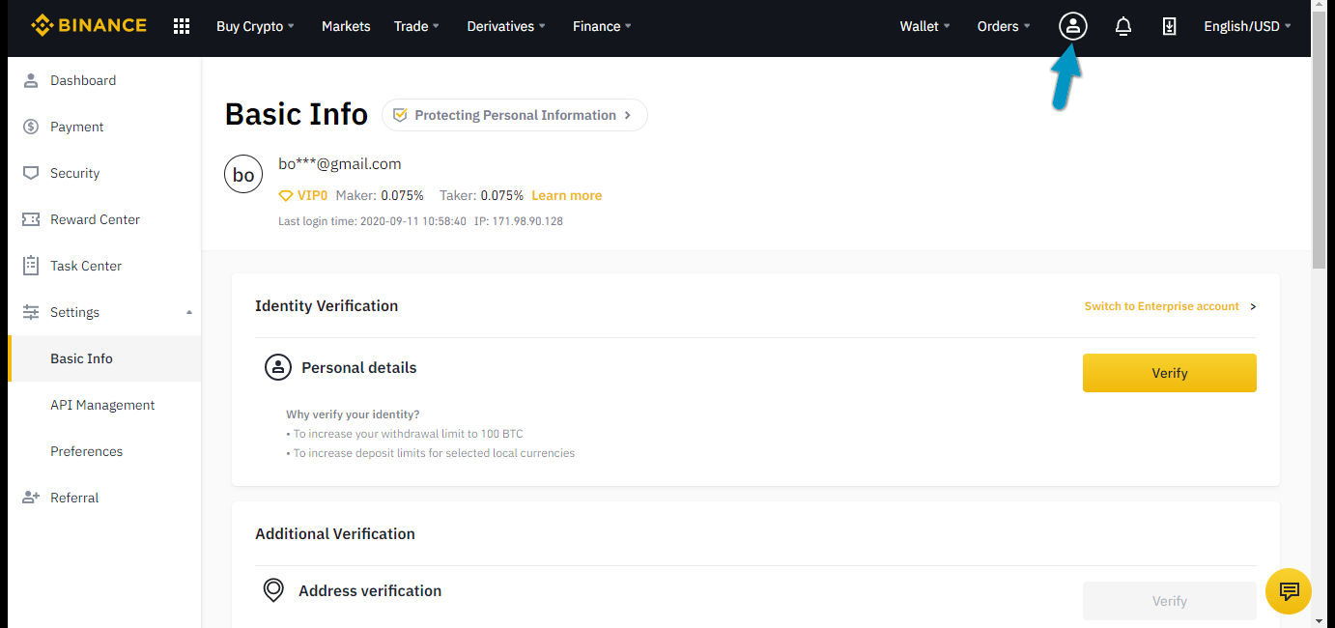
Task: Expand the Derivatives dropdown menu
Action: pyautogui.click(x=506, y=26)
